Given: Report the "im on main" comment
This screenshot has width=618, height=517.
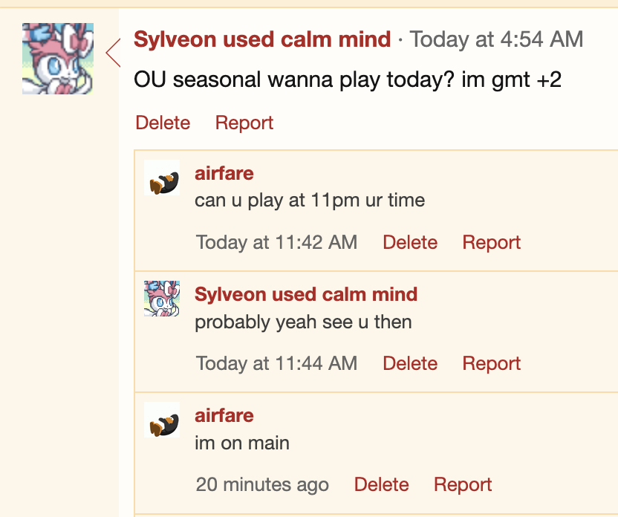Looking at the screenshot, I should pos(463,485).
